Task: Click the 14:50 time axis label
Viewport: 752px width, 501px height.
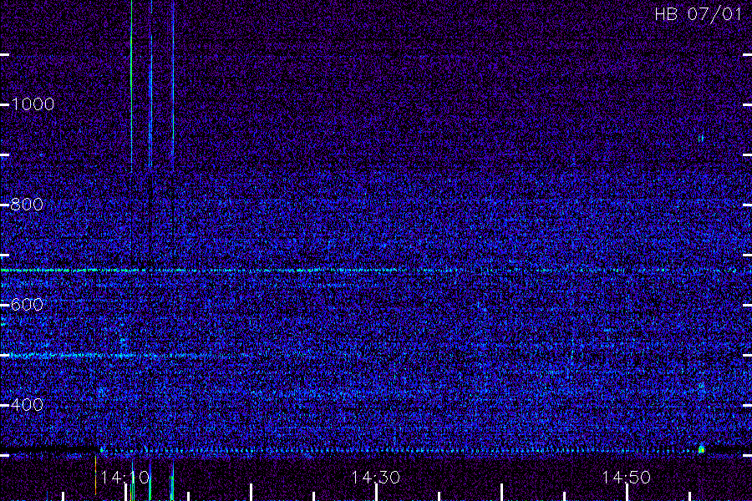Action: coord(626,478)
